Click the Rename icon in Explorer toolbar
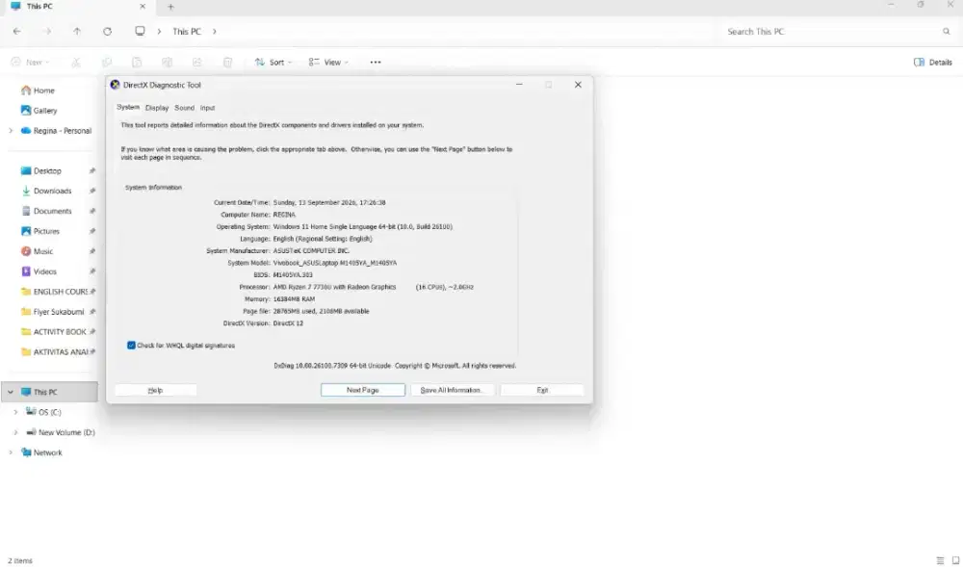This screenshot has height=567, width=963. [x=167, y=62]
